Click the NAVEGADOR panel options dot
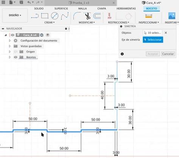This screenshot has height=158, width=179. click(x=66, y=29)
